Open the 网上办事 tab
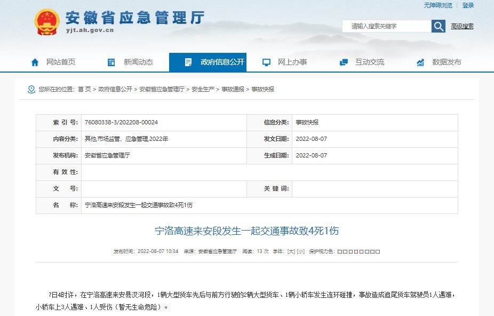 coord(292,62)
